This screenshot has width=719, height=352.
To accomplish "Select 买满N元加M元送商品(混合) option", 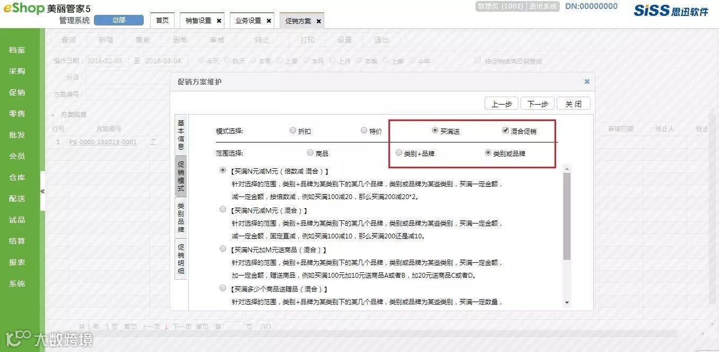I will [223, 248].
